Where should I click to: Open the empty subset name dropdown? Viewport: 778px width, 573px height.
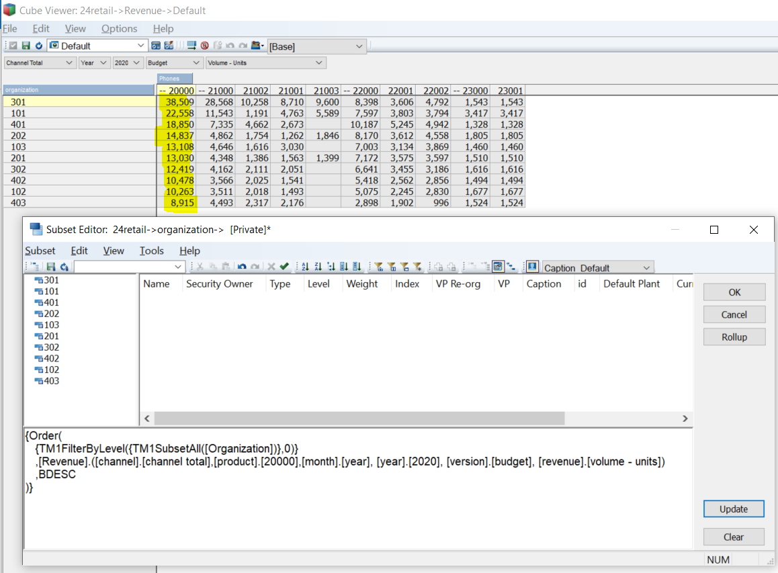click(x=177, y=267)
